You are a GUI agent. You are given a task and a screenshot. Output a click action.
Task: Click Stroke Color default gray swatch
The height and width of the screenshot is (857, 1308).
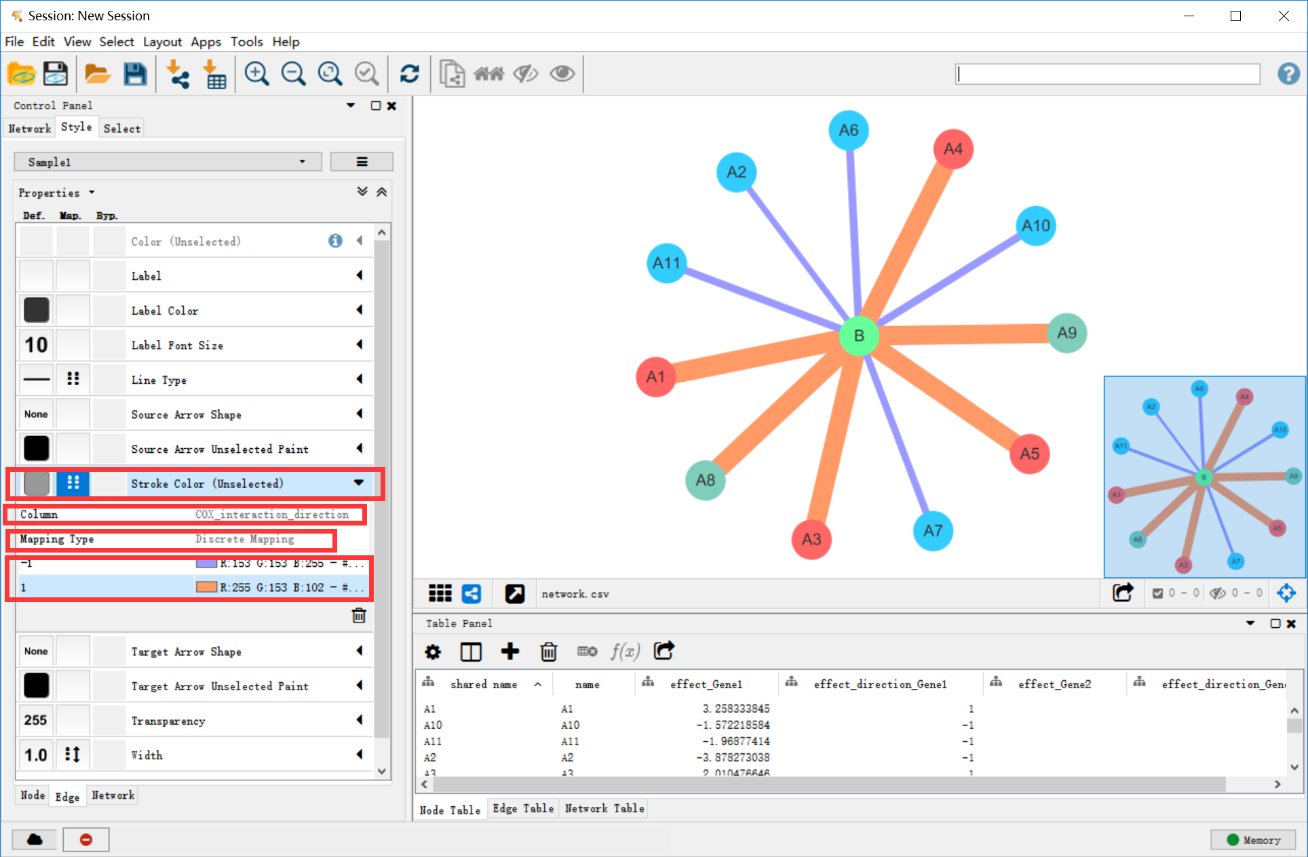[x=36, y=483]
